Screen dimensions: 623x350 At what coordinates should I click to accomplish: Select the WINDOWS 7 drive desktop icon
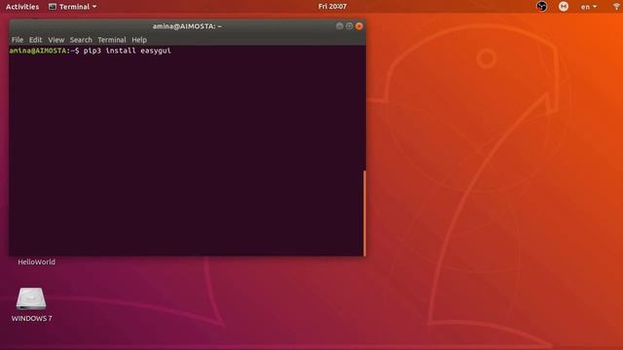[x=31, y=304]
